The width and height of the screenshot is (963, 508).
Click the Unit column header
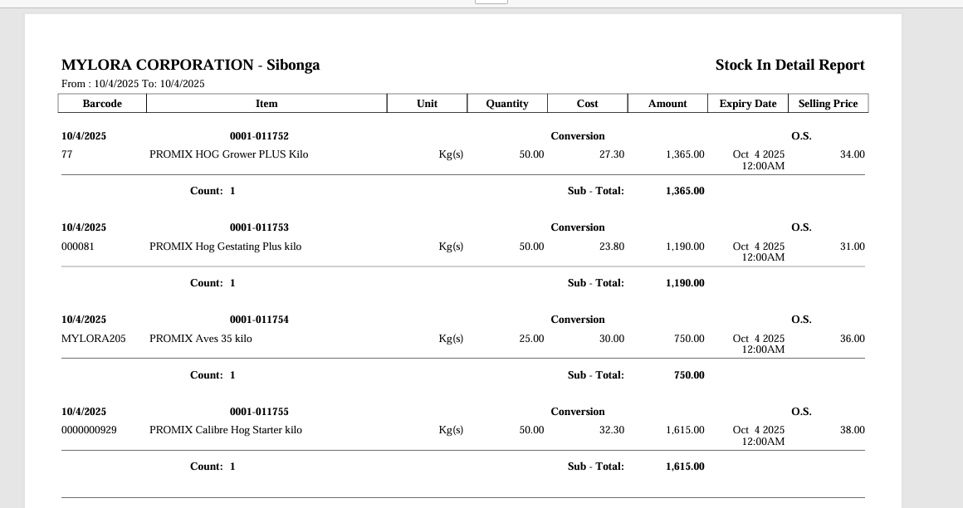427,104
